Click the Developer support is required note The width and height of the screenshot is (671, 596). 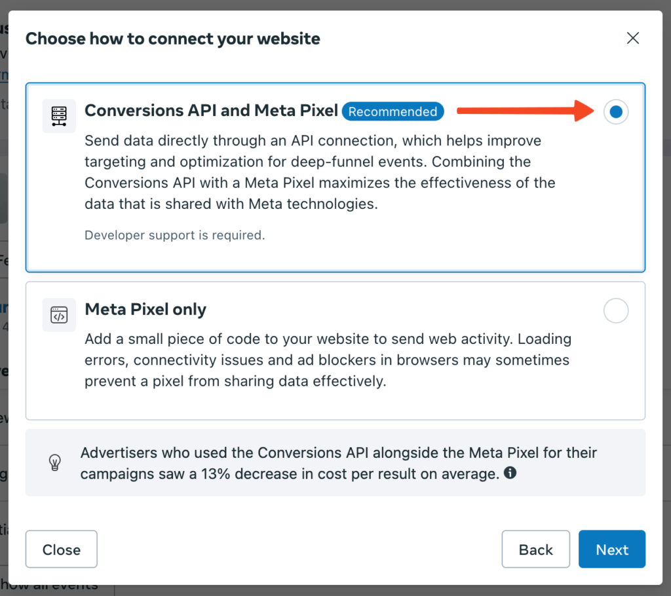coord(175,234)
